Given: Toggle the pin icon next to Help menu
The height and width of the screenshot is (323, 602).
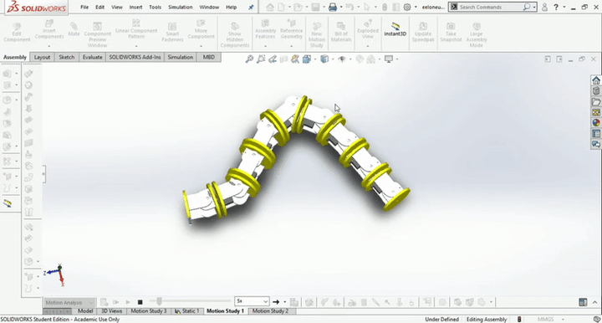Looking at the screenshot, I should (251, 7).
